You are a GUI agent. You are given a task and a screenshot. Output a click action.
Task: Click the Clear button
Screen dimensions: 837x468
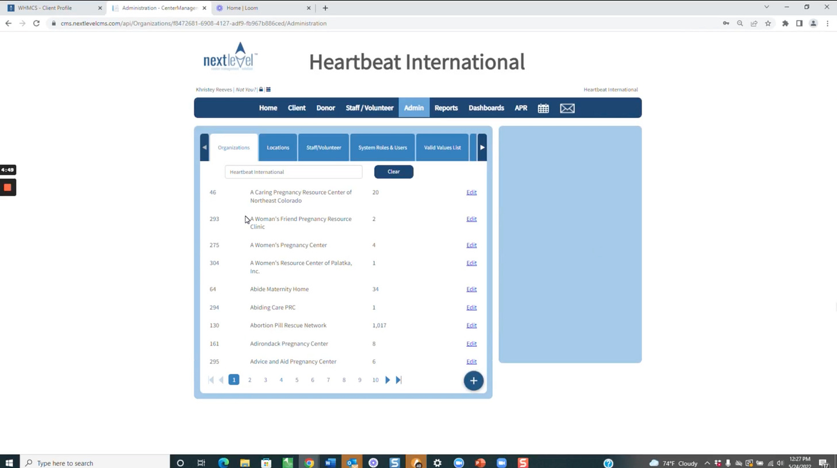coord(394,172)
